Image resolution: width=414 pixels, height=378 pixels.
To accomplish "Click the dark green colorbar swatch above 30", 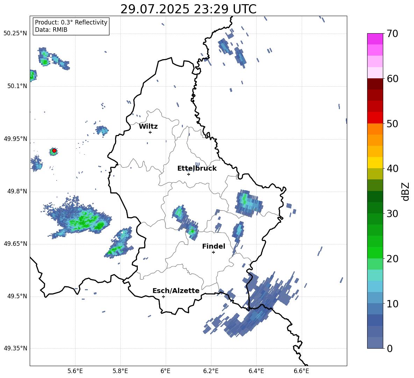I will (x=375, y=197).
